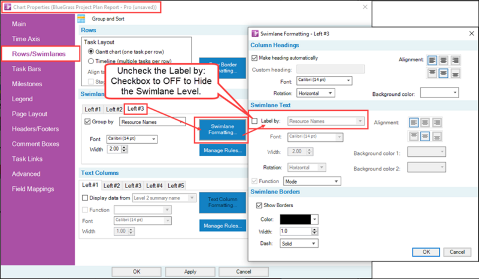This screenshot has width=479, height=279.
Task: Center column heading text horizontally
Action: coord(443,60)
